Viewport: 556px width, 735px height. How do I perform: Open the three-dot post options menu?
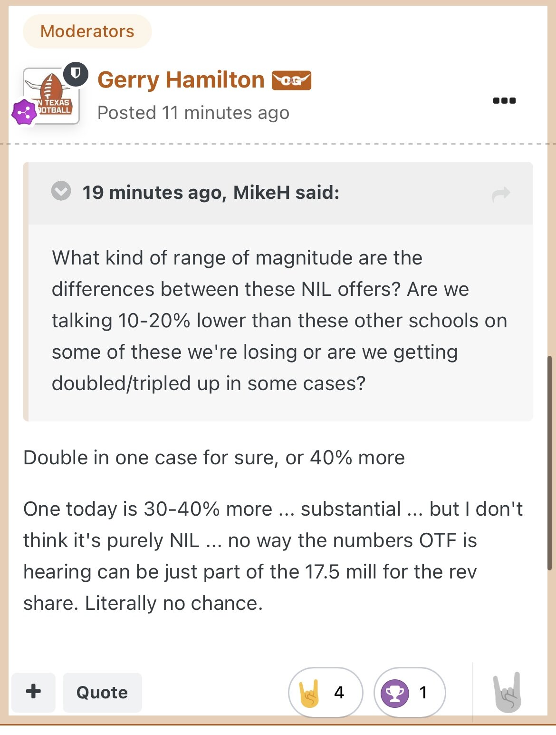[504, 100]
